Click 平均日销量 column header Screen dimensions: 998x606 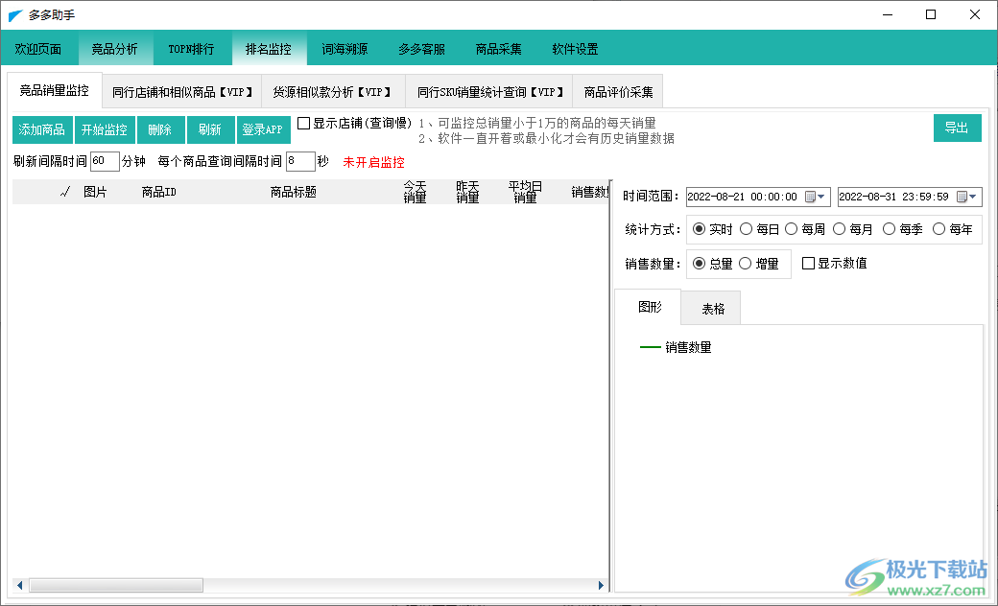coord(525,192)
